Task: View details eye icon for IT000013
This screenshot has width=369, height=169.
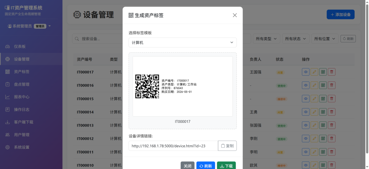Action: click(x=306, y=125)
